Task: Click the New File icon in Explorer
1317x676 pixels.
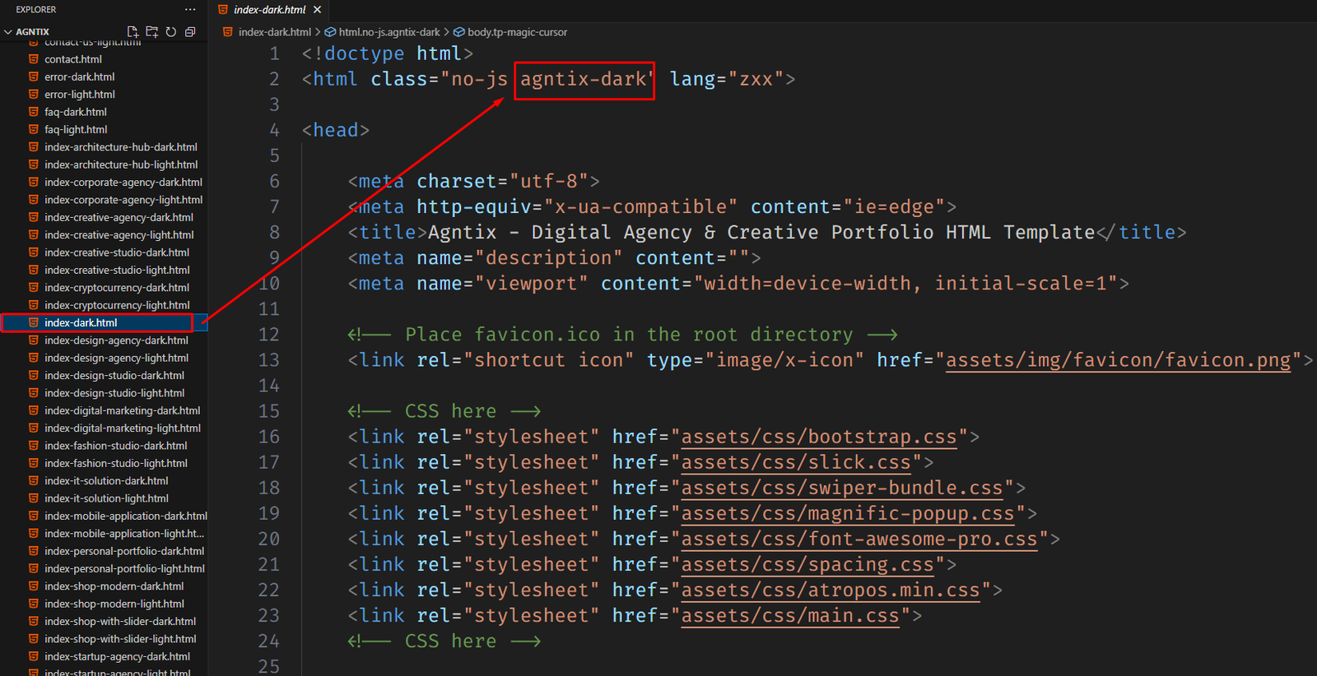Action: tap(133, 32)
